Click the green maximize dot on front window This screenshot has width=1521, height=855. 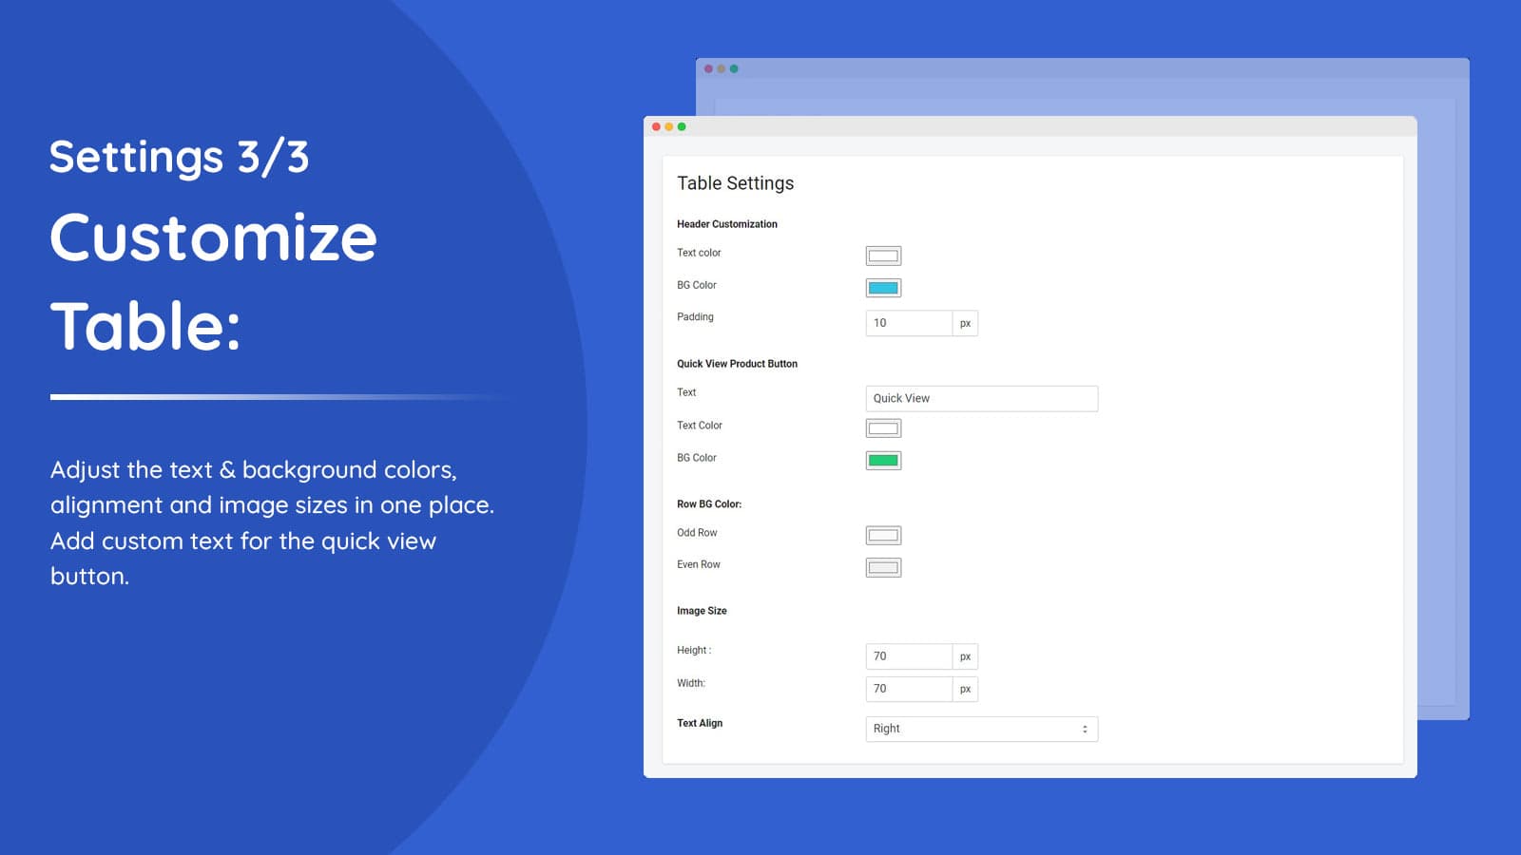tap(682, 126)
